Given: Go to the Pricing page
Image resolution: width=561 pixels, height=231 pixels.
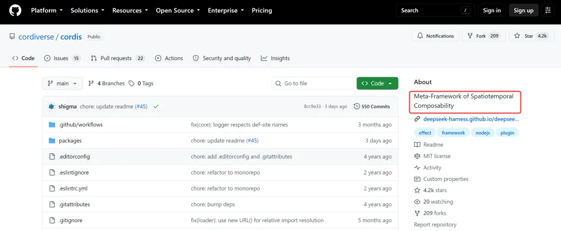Looking at the screenshot, I should (x=262, y=10).
